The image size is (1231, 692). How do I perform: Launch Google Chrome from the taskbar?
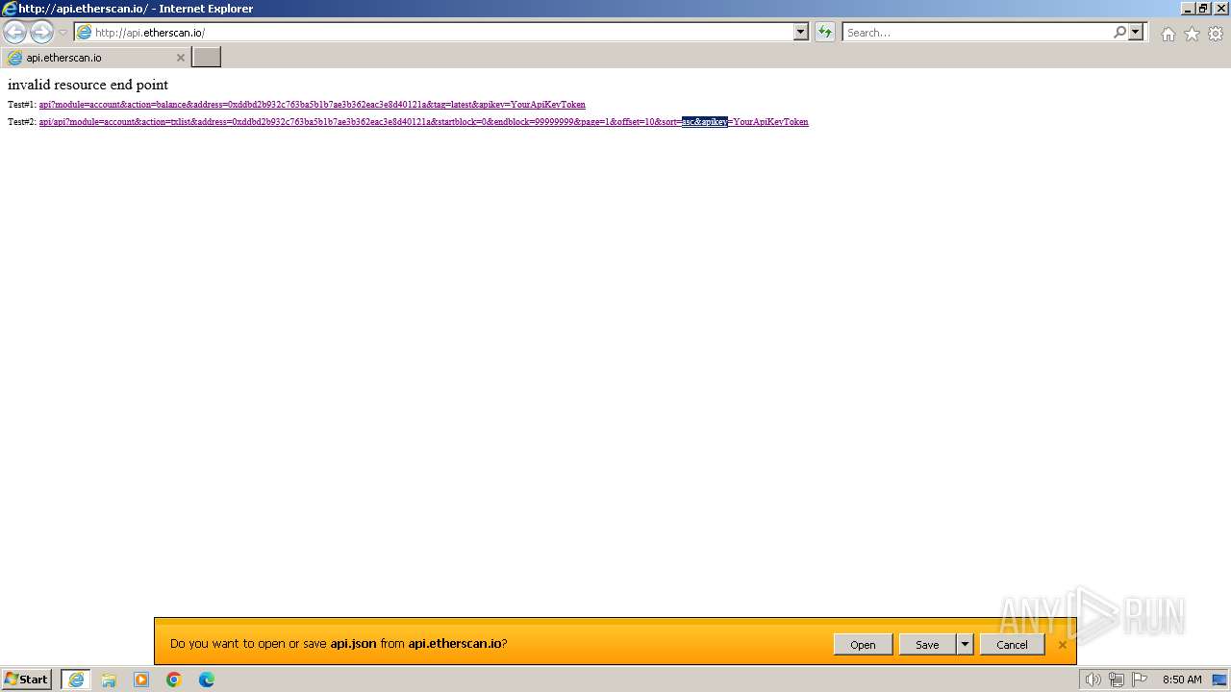click(174, 680)
